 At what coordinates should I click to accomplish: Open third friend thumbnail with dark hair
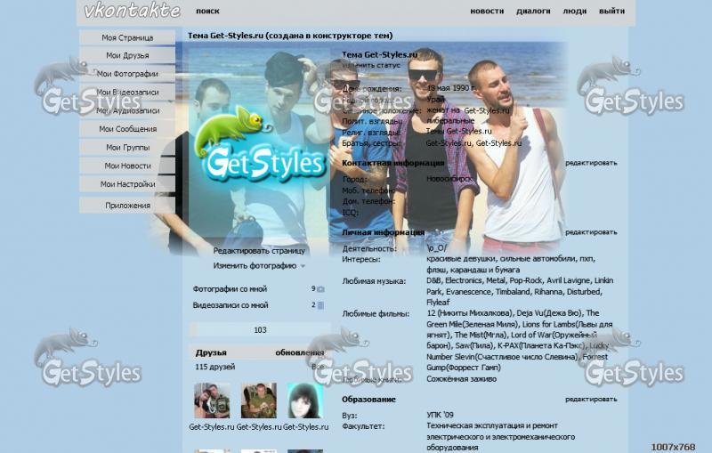(305, 400)
